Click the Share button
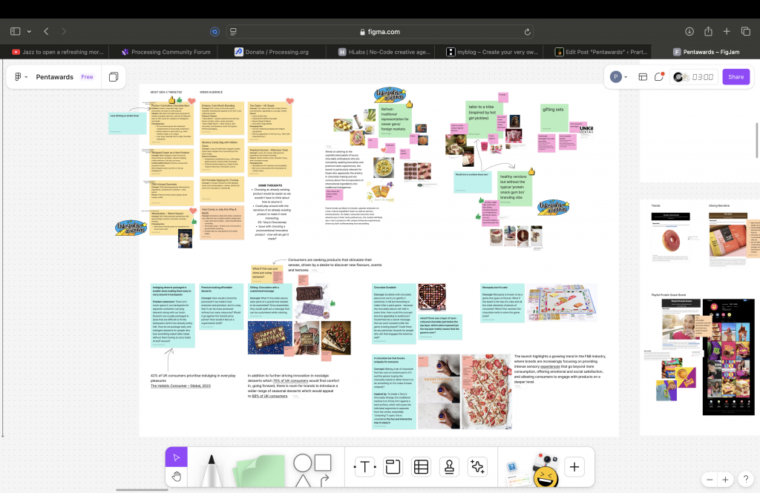Viewport: 760px width, 493px height. (x=736, y=77)
